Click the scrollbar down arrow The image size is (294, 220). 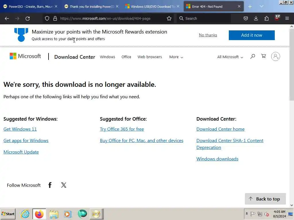point(292,205)
